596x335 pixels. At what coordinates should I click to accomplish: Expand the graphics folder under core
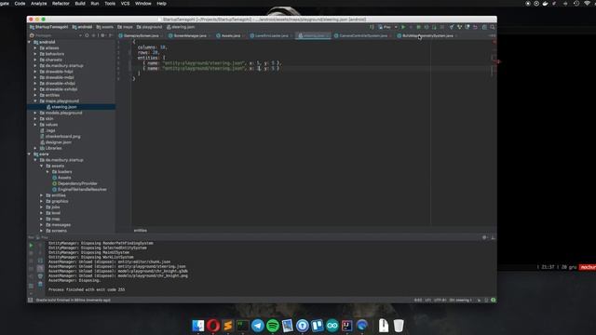[42, 201]
